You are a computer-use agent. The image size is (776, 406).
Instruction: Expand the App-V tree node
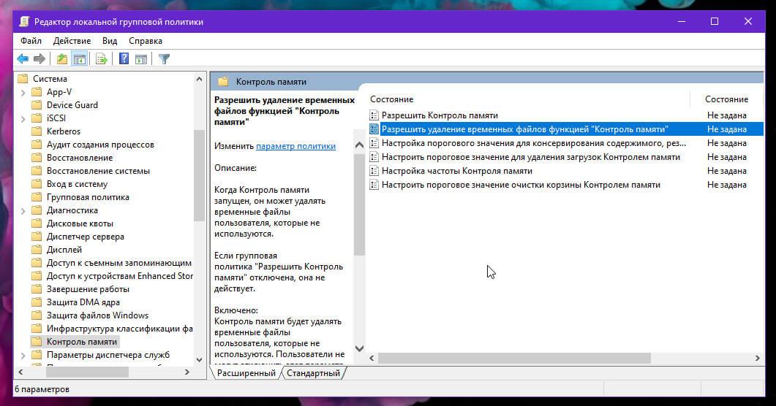pyautogui.click(x=23, y=92)
